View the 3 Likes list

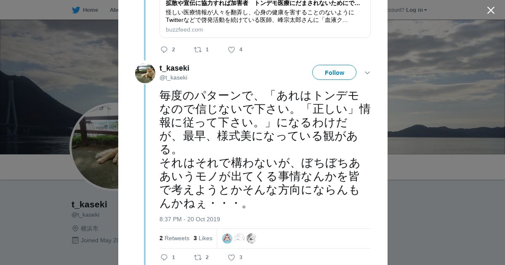point(203,238)
